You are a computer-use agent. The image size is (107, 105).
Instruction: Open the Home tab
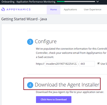point(53,9)
